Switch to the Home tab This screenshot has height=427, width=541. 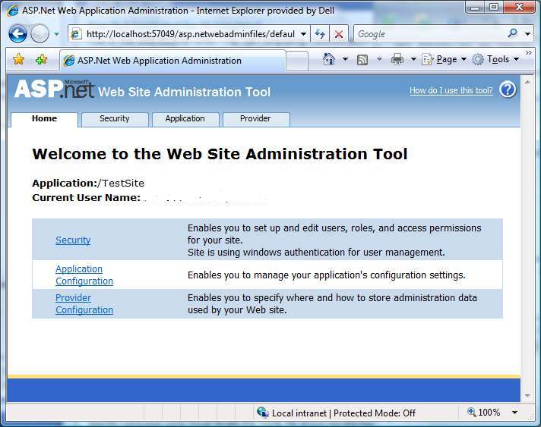[44, 119]
